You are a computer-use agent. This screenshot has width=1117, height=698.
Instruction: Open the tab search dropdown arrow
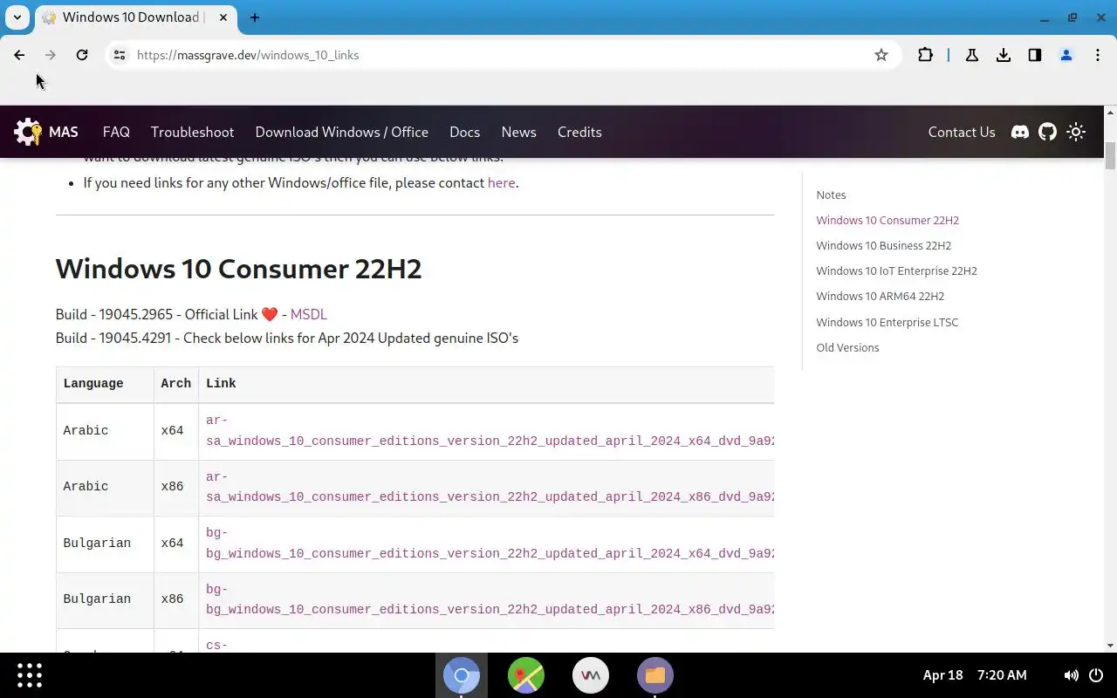click(17, 17)
